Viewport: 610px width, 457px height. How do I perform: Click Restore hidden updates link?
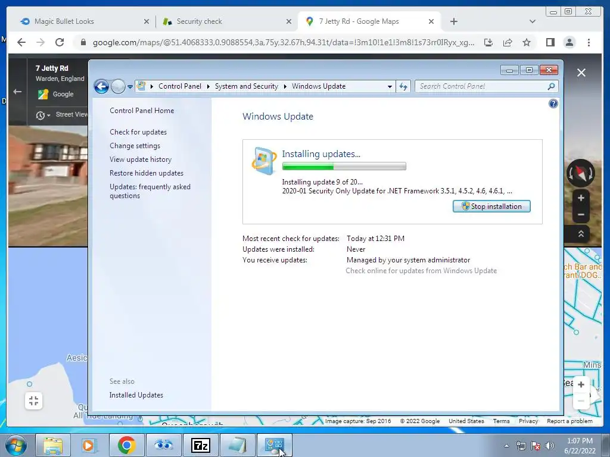147,173
